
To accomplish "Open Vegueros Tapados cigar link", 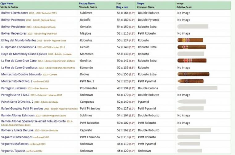I will [13, 151].
